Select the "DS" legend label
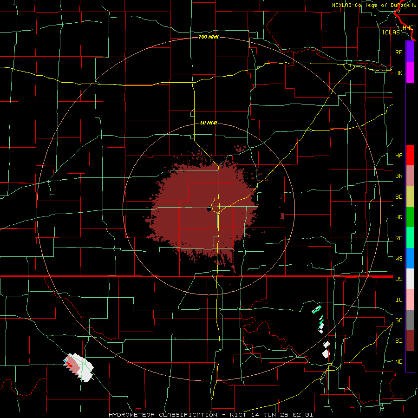Viewport: 418px width, 418px height. (x=398, y=279)
